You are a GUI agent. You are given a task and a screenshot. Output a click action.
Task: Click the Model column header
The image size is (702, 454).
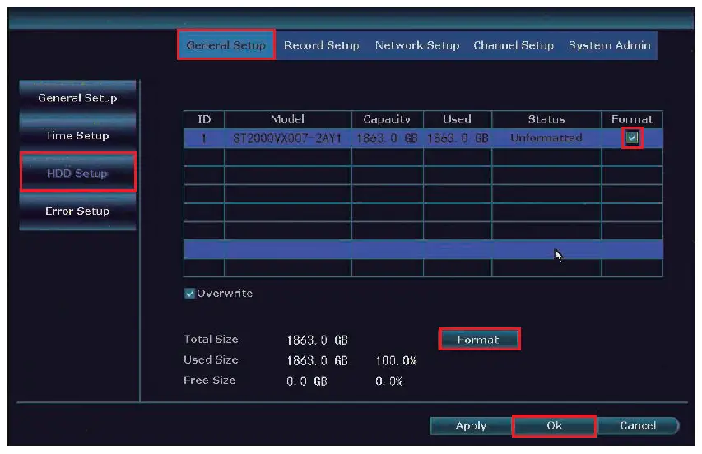click(x=287, y=119)
